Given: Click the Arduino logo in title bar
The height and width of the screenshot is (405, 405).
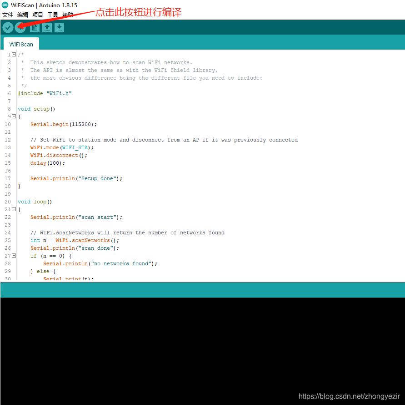Looking at the screenshot, I should click(x=5, y=5).
